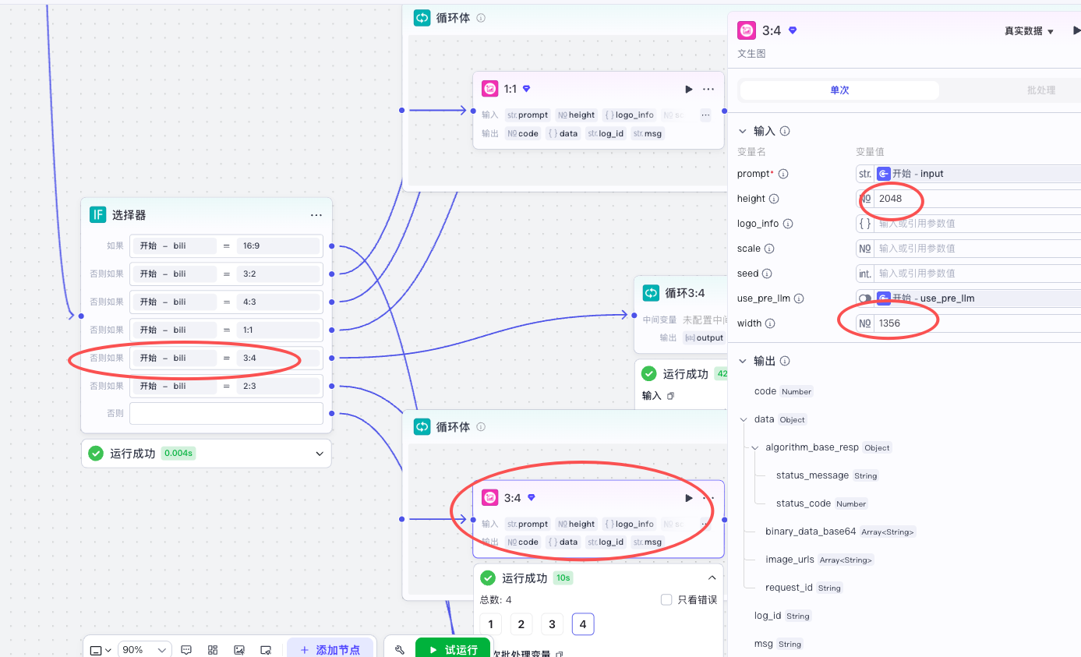The image size is (1081, 657).
Task: Toggle the use_pre_llm switch
Action: point(865,298)
